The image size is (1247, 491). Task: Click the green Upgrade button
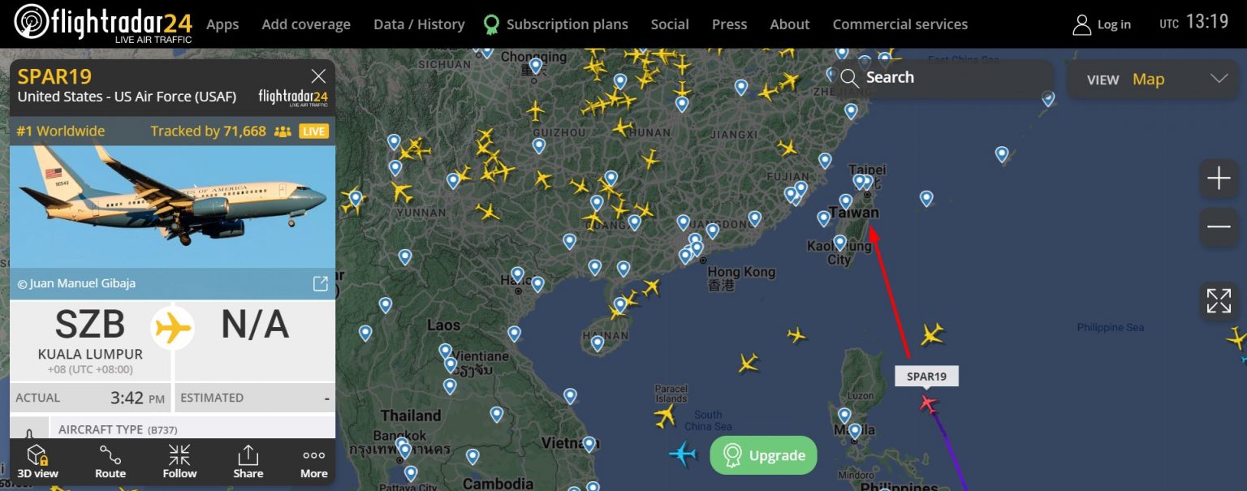763,455
